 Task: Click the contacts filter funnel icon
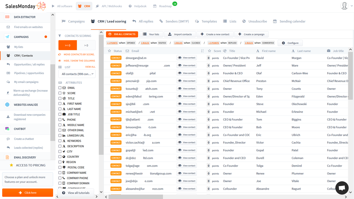click(60, 36)
